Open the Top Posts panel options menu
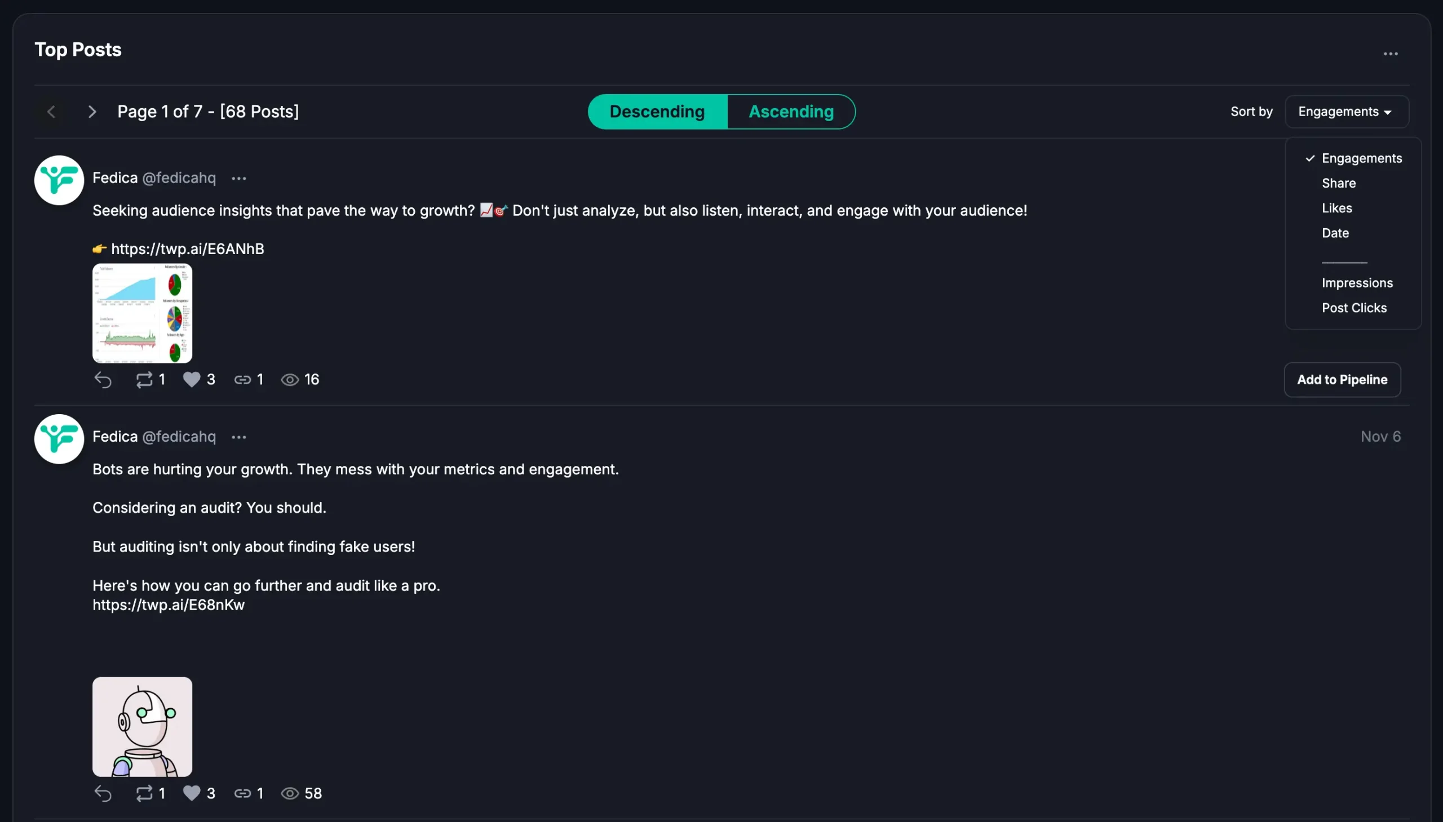 (x=1390, y=54)
